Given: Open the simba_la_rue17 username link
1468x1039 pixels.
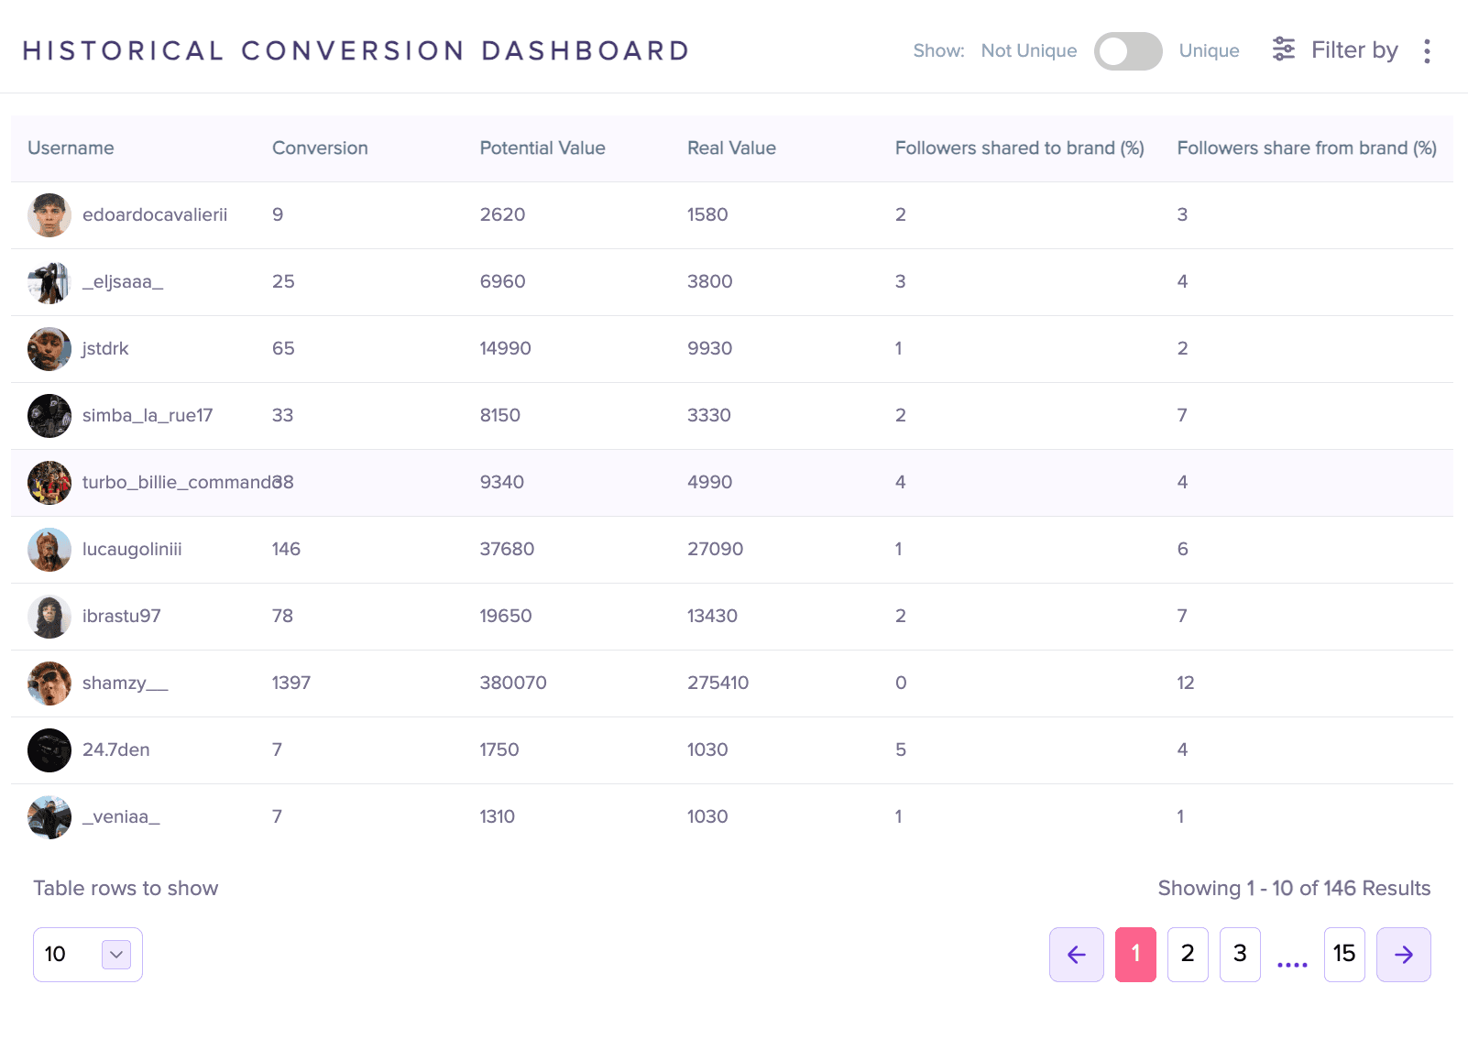Looking at the screenshot, I should [148, 416].
